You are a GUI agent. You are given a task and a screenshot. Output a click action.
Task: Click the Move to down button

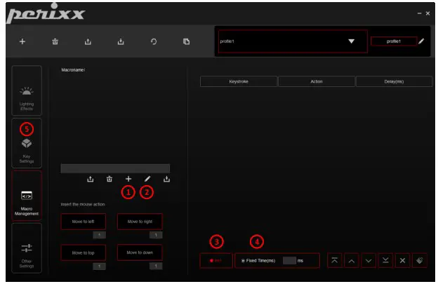click(x=140, y=252)
